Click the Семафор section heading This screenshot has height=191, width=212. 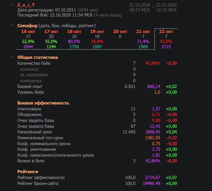click(x=27, y=25)
